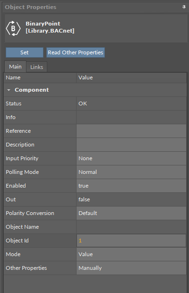
Task: Click the pin icon in Object Properties header
Action: 184,7
